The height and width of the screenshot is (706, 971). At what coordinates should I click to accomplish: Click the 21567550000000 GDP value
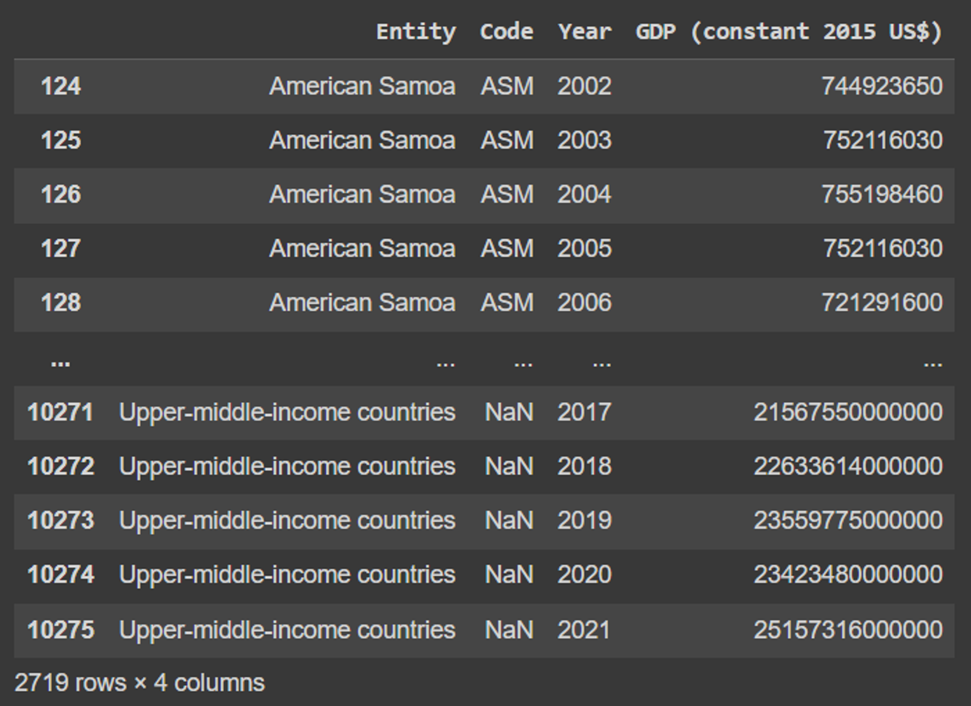coord(848,412)
